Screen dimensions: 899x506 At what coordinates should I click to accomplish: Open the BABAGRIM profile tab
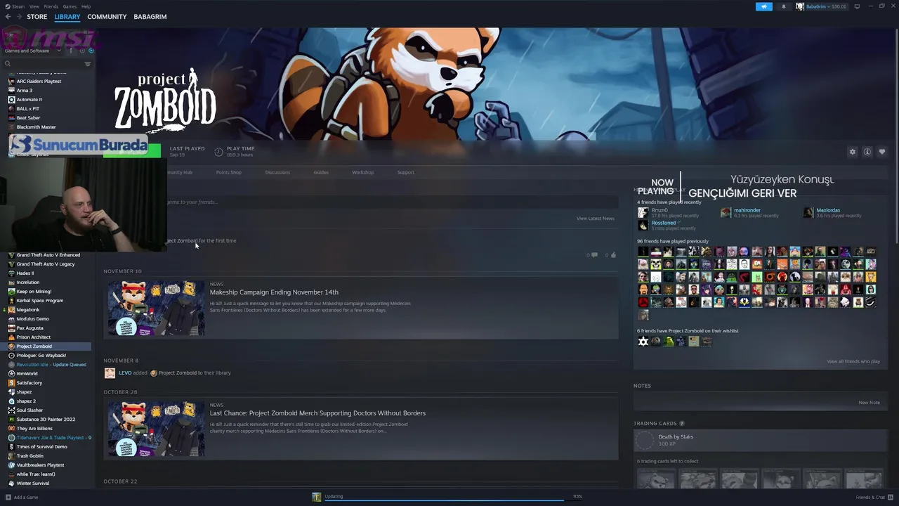pyautogui.click(x=150, y=17)
